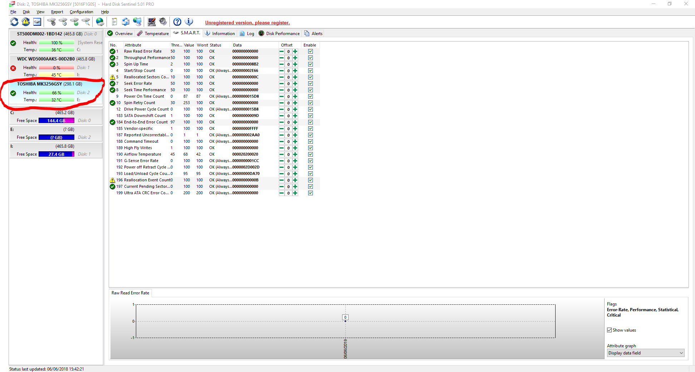Click the blue info bubble icon
Screen dimensions: 695x372
189,22
